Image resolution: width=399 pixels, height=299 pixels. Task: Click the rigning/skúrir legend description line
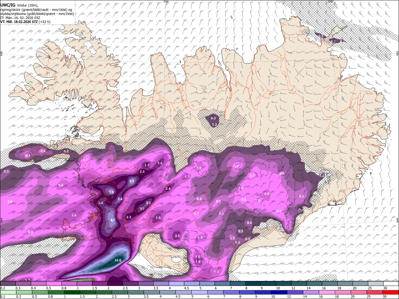36,10
